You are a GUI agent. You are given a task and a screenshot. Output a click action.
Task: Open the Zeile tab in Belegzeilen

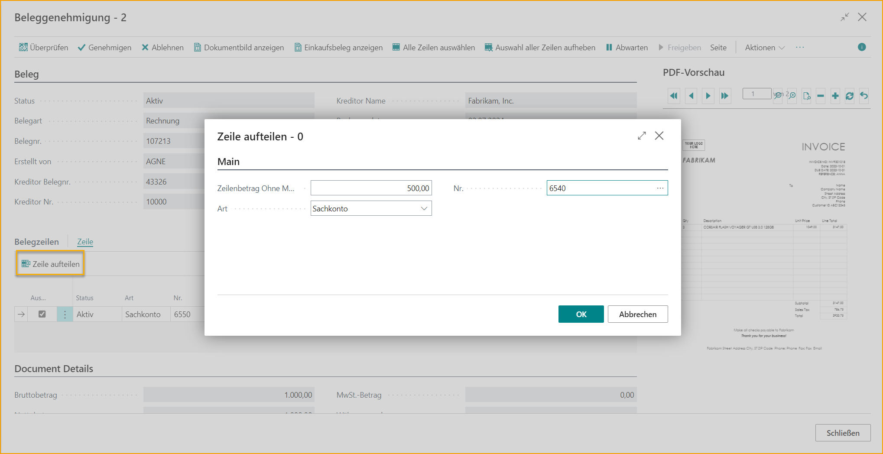pos(85,242)
